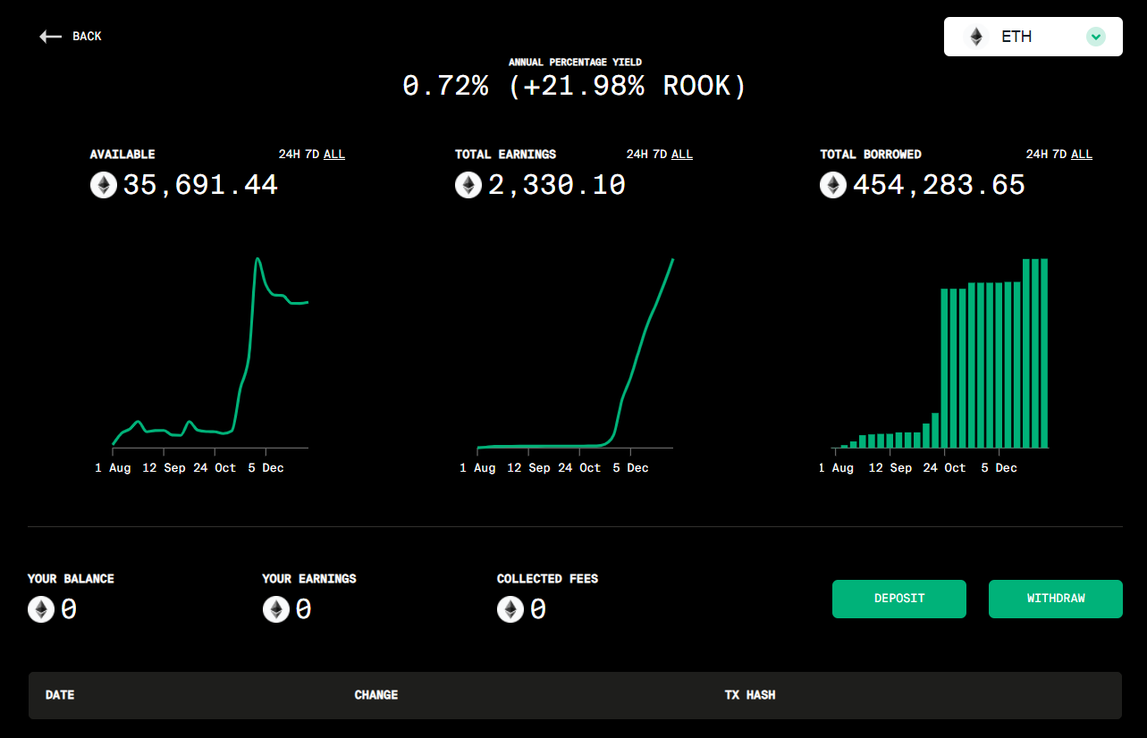Click the Total Borrowed value 454,283.65
This screenshot has height=738, width=1147.
[x=939, y=185]
